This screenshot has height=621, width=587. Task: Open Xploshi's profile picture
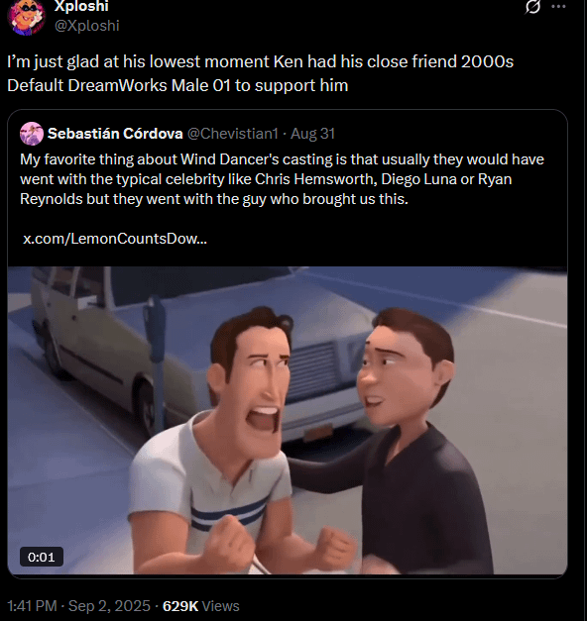click(x=26, y=17)
